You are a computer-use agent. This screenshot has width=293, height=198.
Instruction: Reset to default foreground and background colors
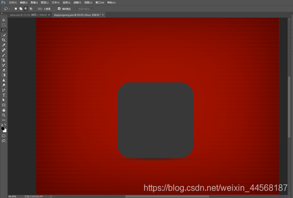pos(2,124)
